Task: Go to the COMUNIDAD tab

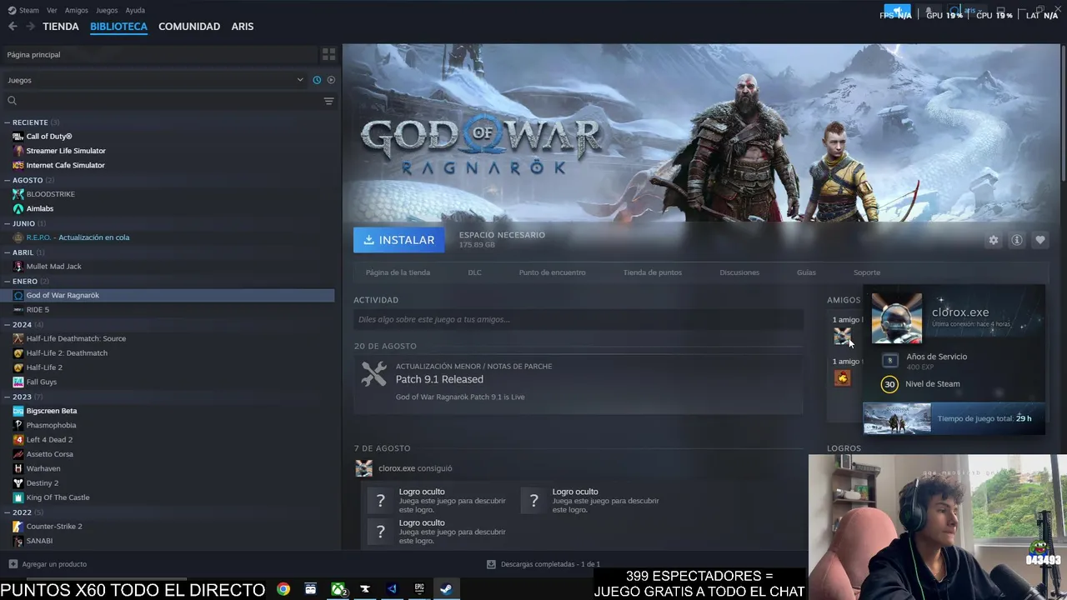Action: point(189,27)
